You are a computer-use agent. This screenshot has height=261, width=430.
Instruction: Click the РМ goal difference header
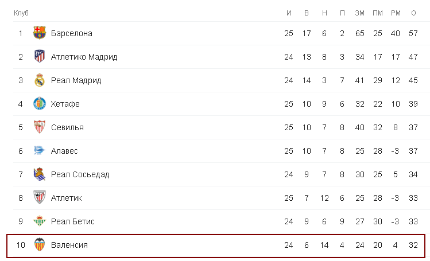(396, 13)
